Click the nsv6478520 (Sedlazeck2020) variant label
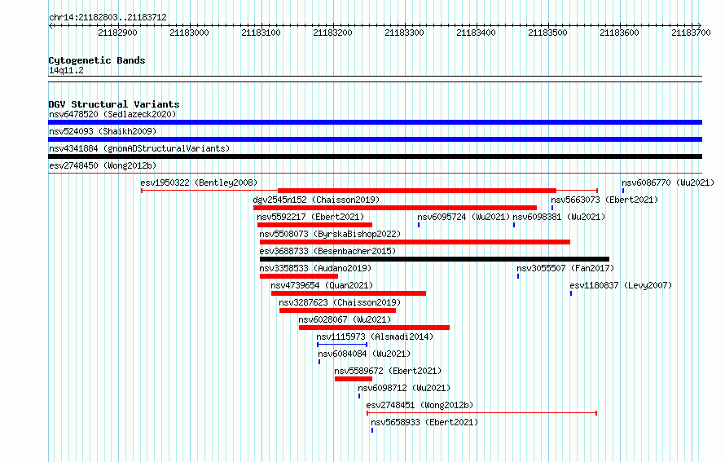The height and width of the screenshot is (462, 725). [112, 114]
